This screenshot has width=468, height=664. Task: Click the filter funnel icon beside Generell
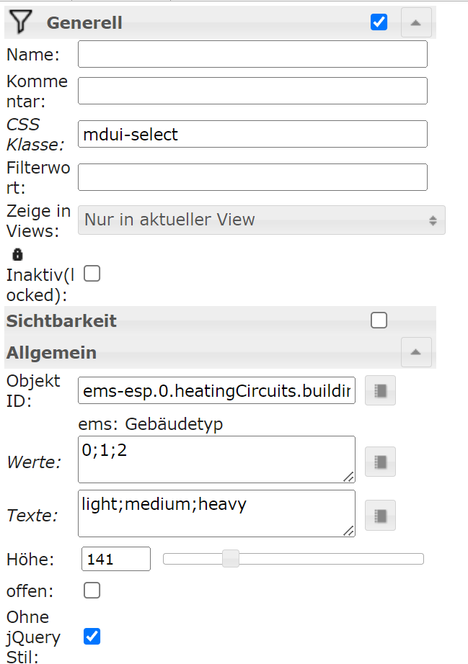click(x=21, y=22)
